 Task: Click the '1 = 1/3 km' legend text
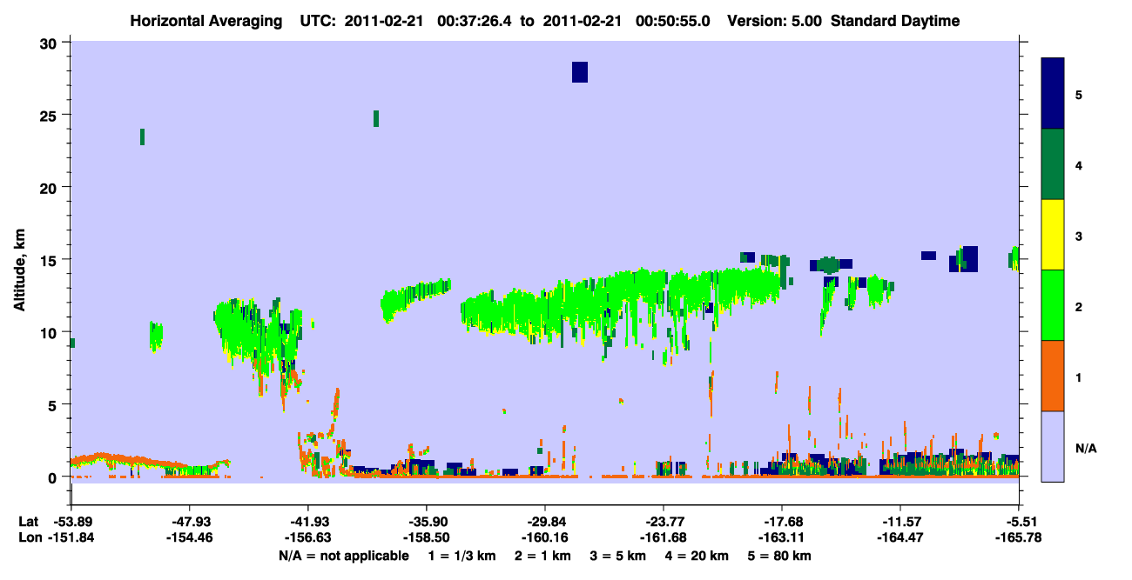click(x=460, y=556)
